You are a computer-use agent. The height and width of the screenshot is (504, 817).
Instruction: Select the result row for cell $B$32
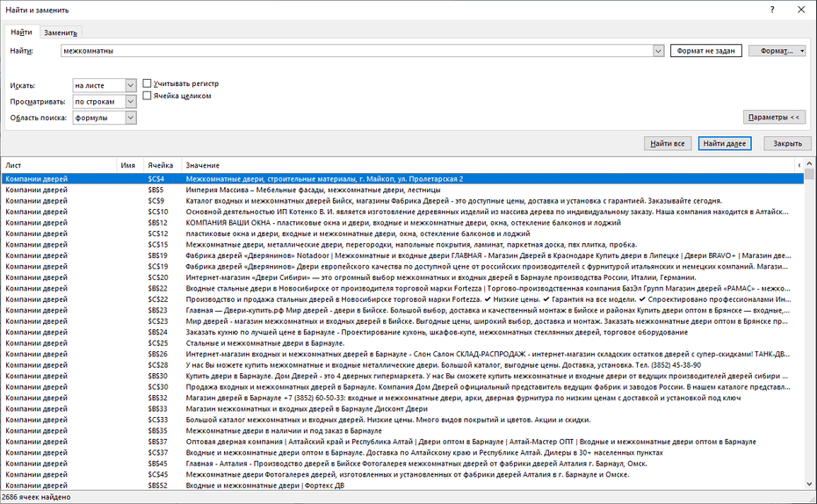[402, 397]
